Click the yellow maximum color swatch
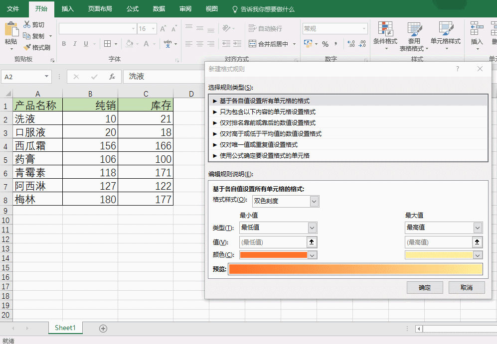This screenshot has height=344, width=497. pyautogui.click(x=439, y=255)
